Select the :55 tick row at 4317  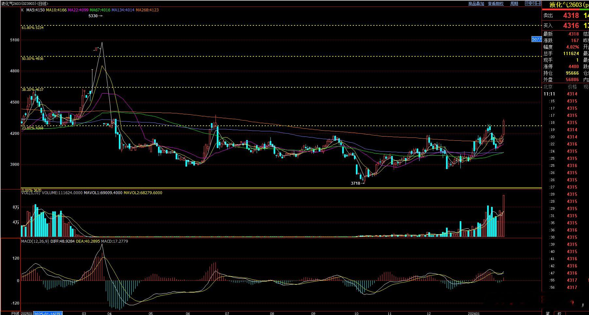coord(565,280)
